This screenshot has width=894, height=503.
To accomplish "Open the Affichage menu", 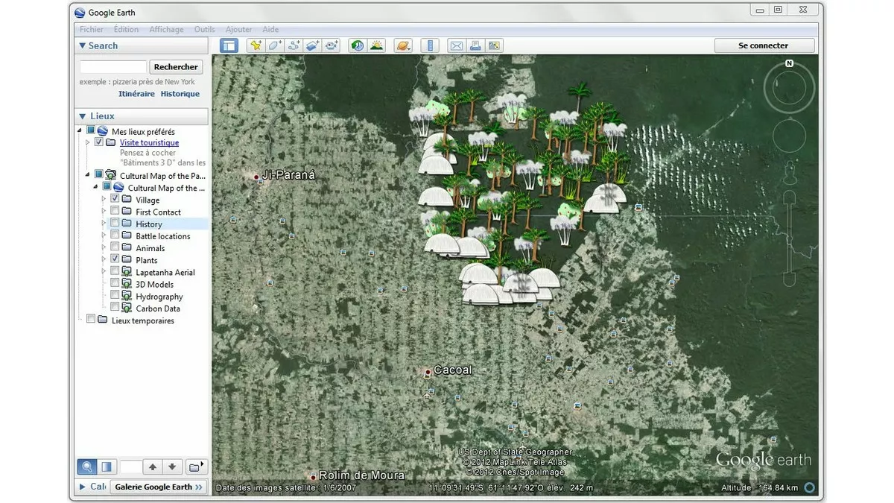I will coord(165,29).
